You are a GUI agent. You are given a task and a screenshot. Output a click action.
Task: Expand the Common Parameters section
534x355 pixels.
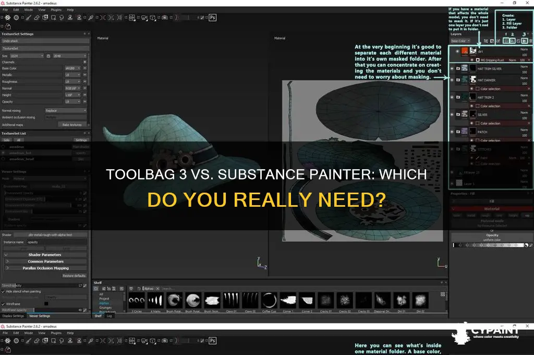click(45, 262)
